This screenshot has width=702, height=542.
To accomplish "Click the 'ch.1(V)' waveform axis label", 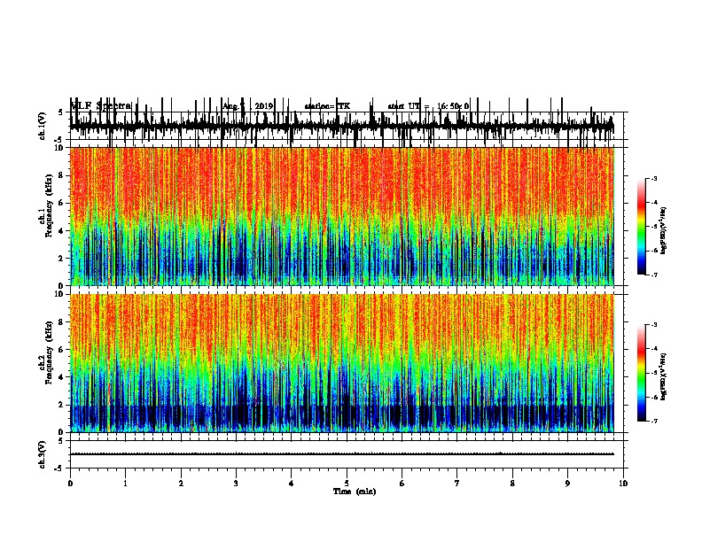I will (42, 126).
